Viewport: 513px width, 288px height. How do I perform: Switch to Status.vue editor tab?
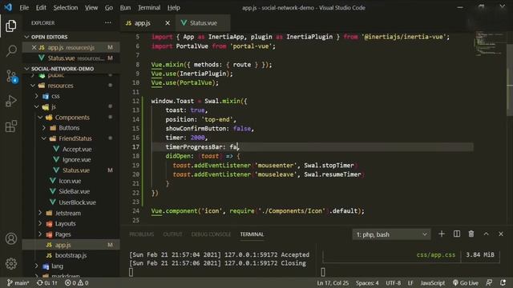click(x=203, y=23)
